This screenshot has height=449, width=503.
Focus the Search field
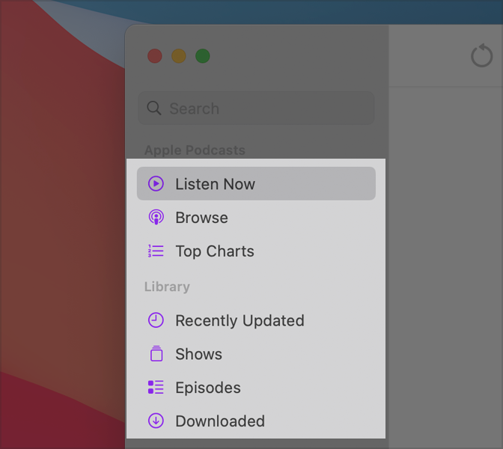[256, 108]
